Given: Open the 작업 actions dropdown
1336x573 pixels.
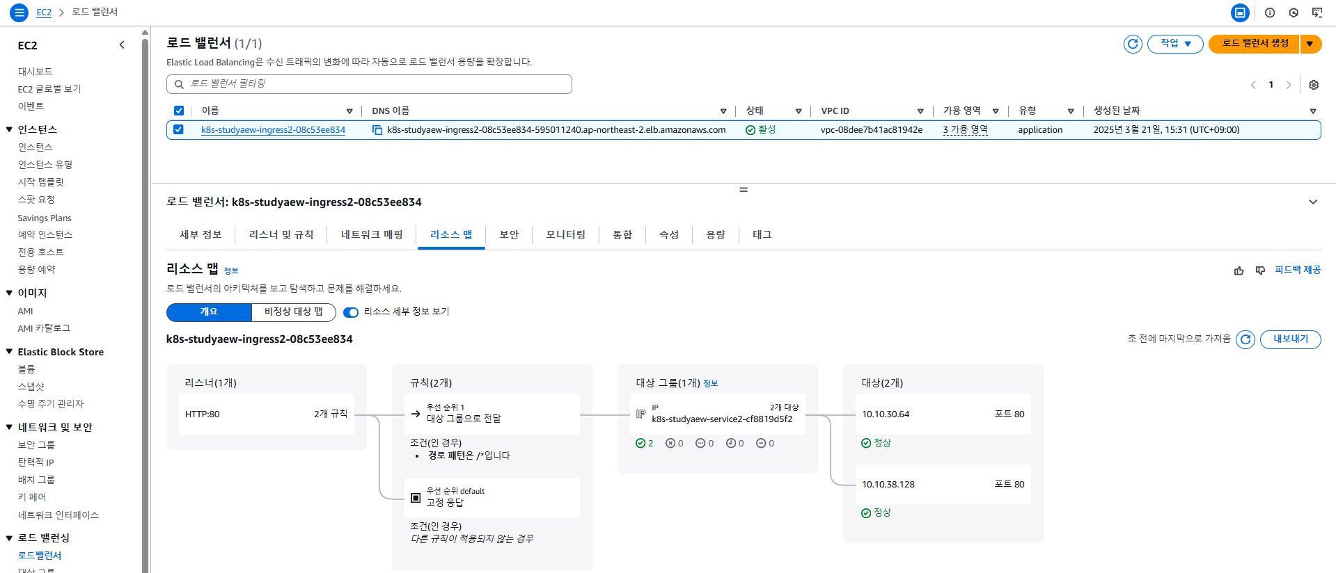Looking at the screenshot, I should pos(1175,43).
